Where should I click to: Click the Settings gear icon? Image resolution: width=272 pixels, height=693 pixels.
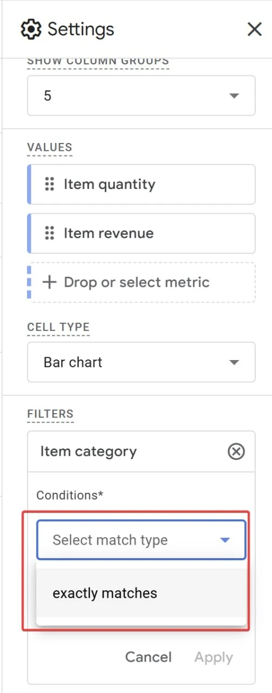point(31,29)
